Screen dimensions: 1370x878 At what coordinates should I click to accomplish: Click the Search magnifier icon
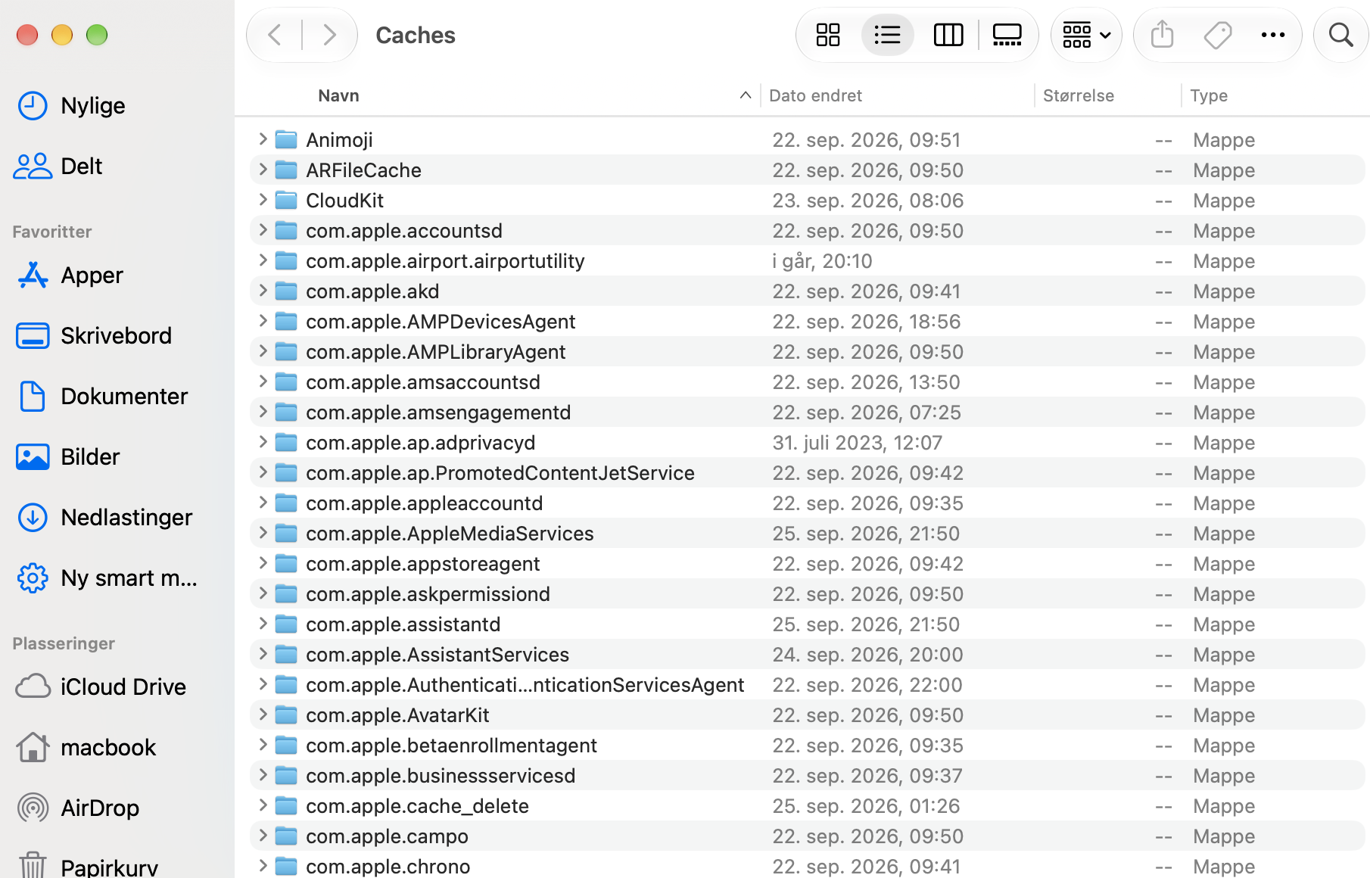(x=1340, y=35)
